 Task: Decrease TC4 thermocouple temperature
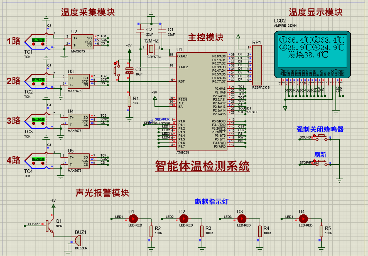pyautogui.click(x=34, y=163)
